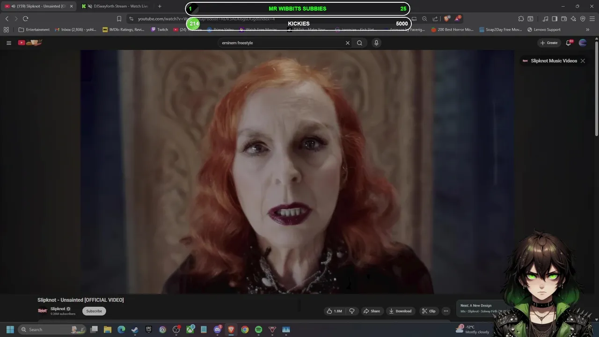Subscribe to the Slipknot channel

[94, 311]
